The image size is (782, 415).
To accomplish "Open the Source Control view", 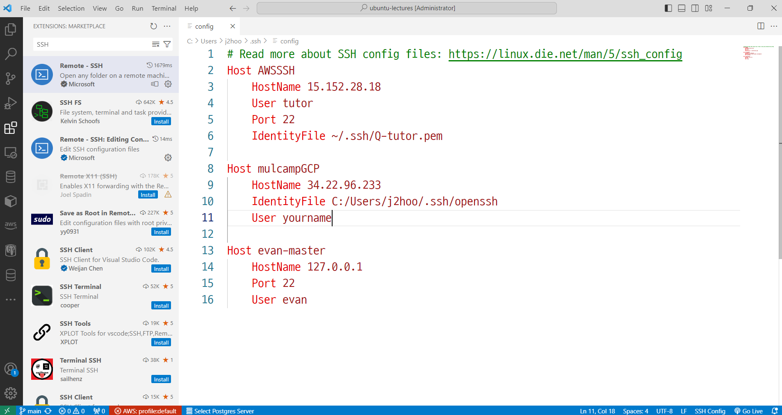I will (11, 78).
